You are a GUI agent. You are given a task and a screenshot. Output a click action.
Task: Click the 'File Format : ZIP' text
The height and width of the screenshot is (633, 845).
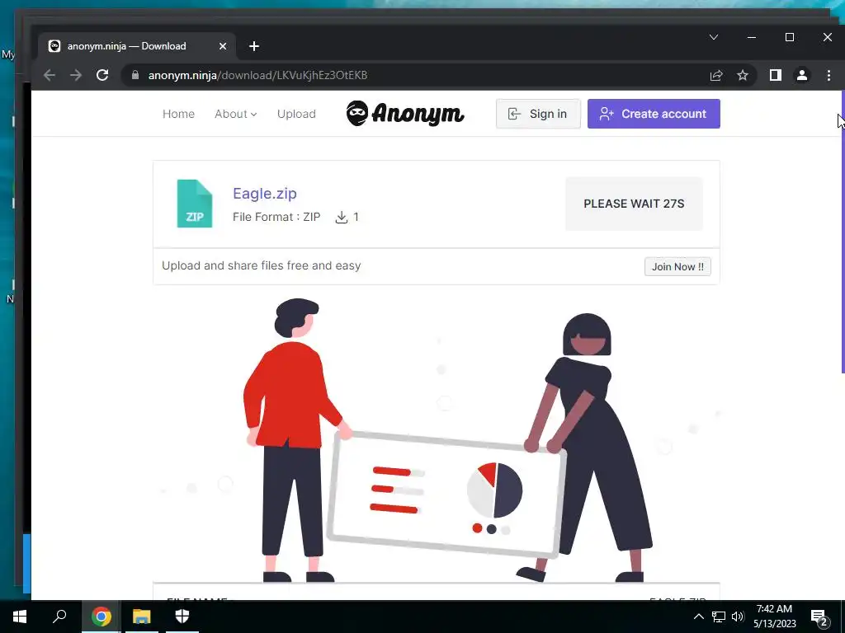276,217
